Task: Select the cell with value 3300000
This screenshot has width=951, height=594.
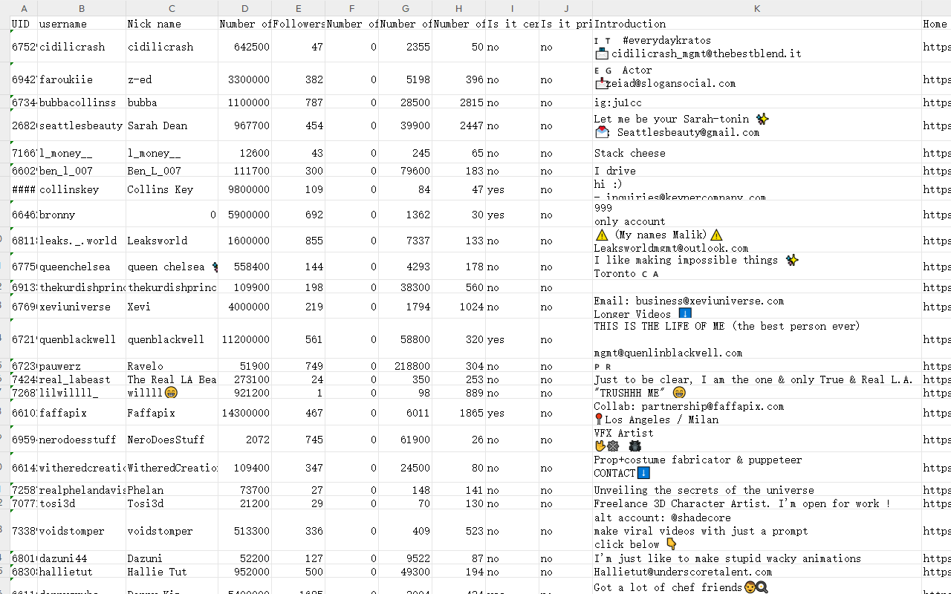Action: 244,79
